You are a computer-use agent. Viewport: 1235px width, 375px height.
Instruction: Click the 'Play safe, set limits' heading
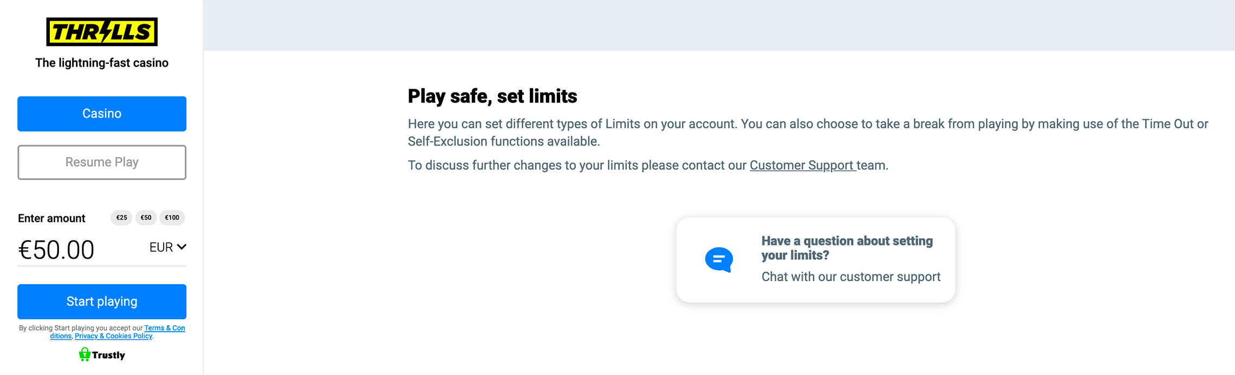492,96
